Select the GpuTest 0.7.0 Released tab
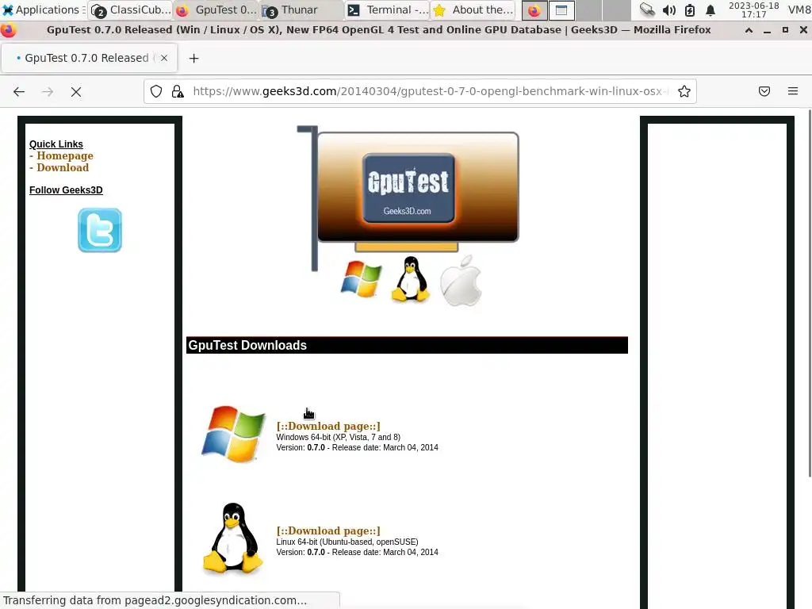812x609 pixels. [89, 58]
